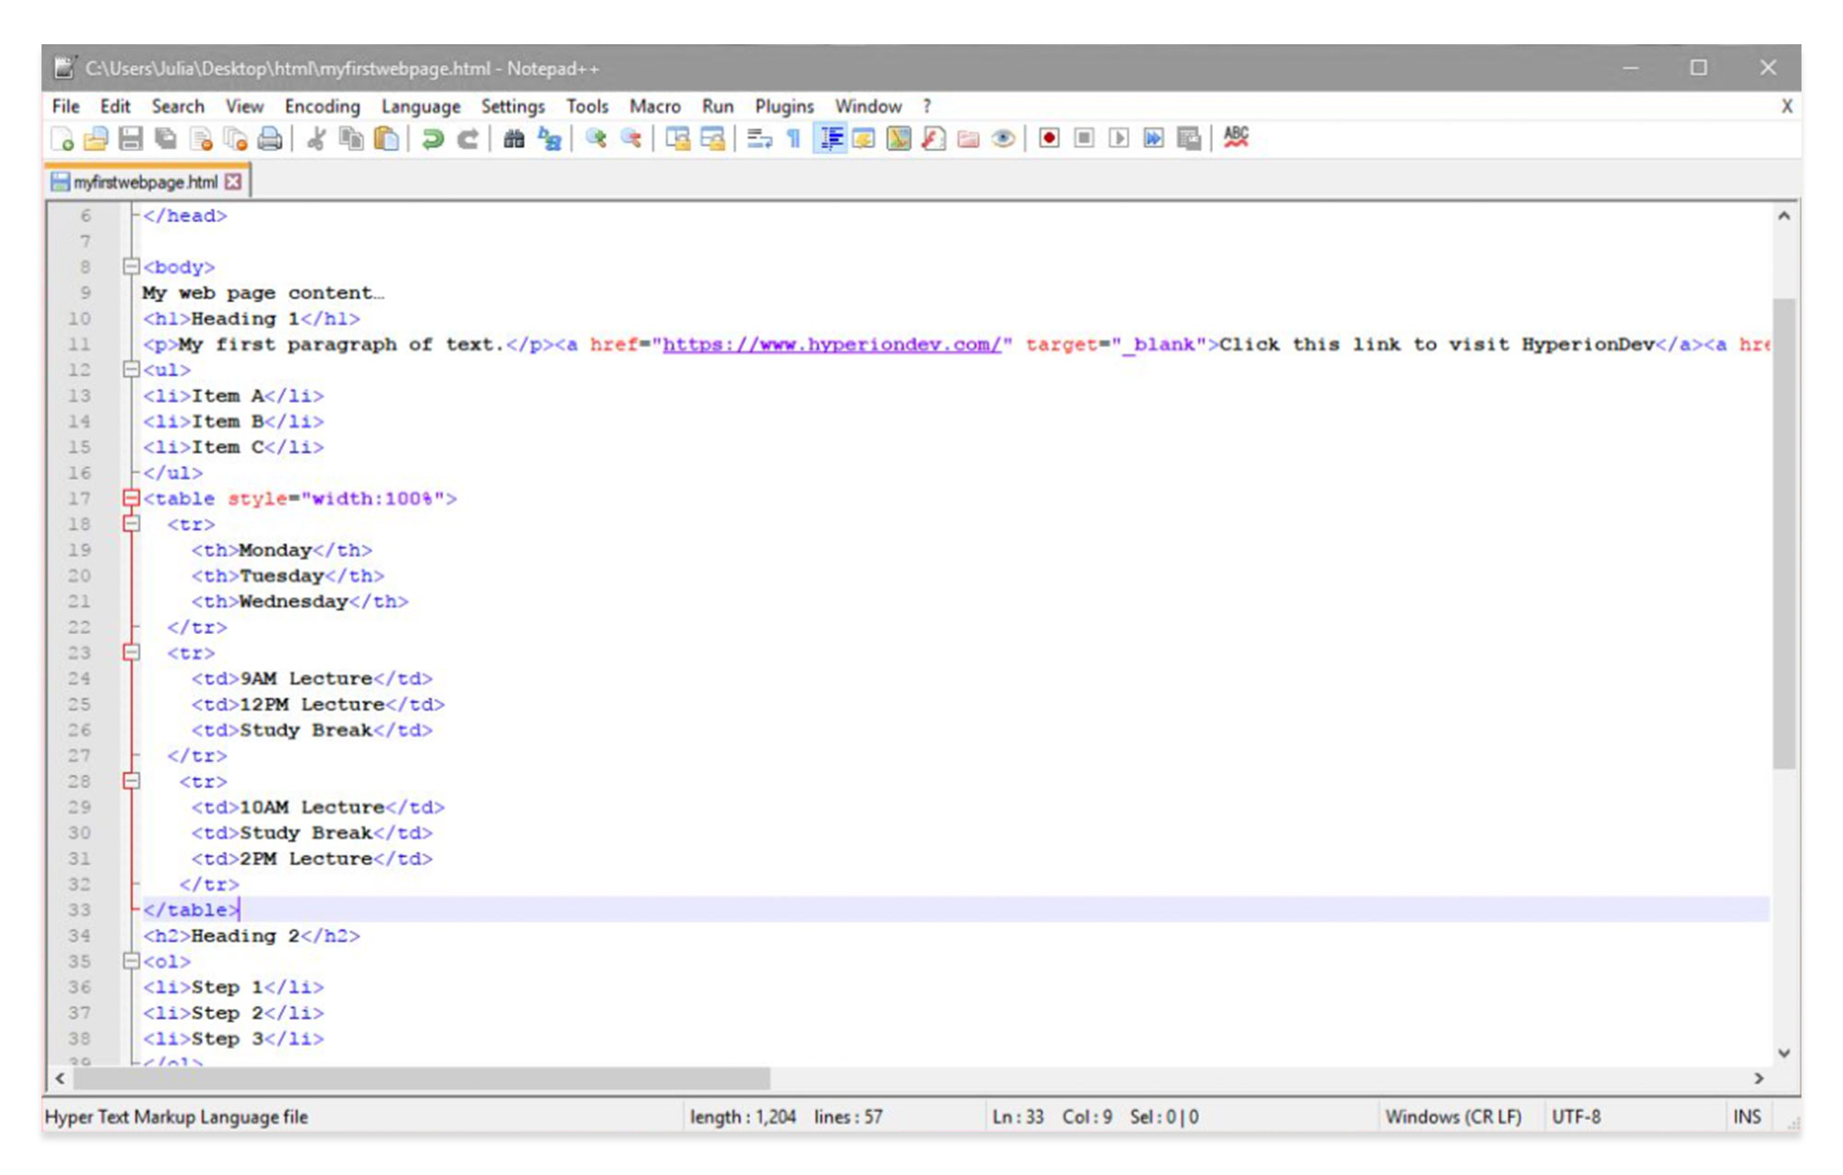
Task: Open the Replace dialog icon
Action: point(548,138)
